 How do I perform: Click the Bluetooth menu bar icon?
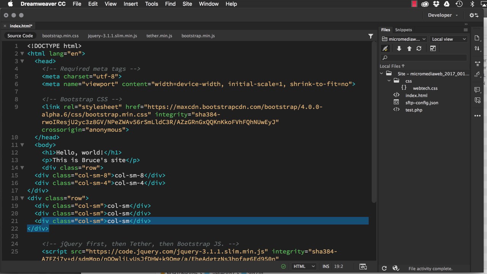click(x=473, y=4)
